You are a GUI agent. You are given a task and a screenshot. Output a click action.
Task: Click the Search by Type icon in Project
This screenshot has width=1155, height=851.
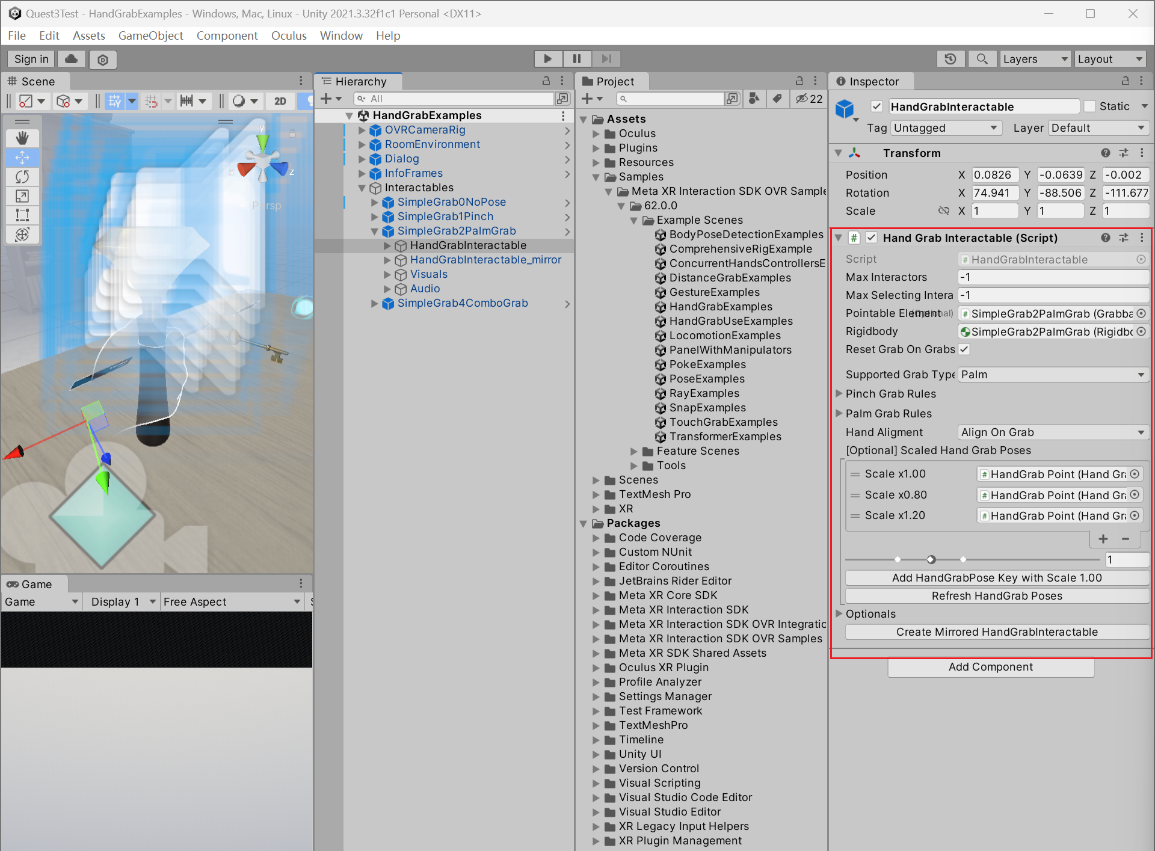click(754, 99)
